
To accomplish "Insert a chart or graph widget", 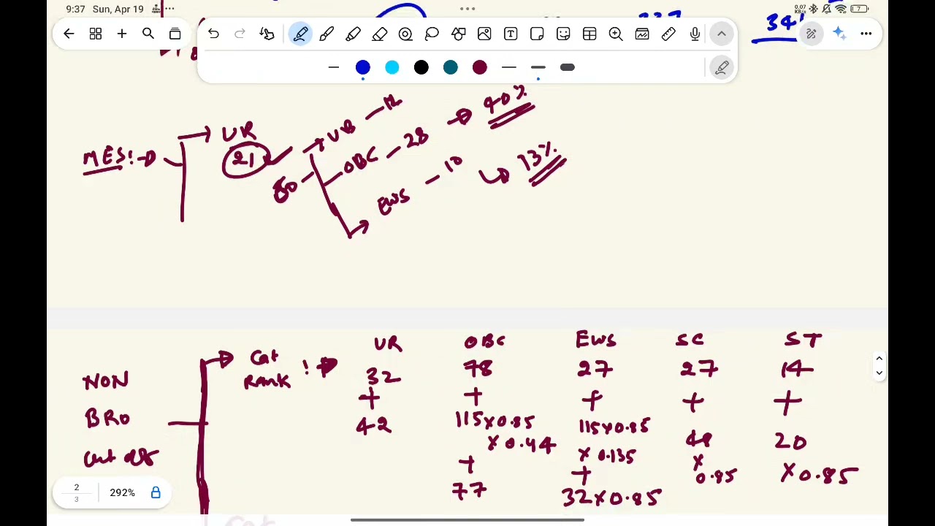I will [642, 34].
